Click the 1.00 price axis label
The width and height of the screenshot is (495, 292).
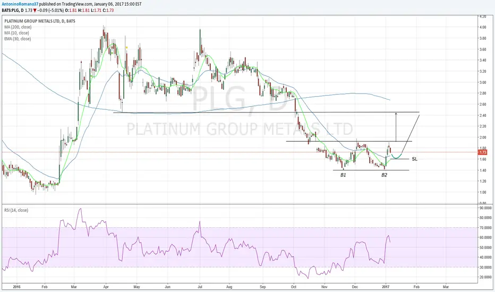point(483,192)
